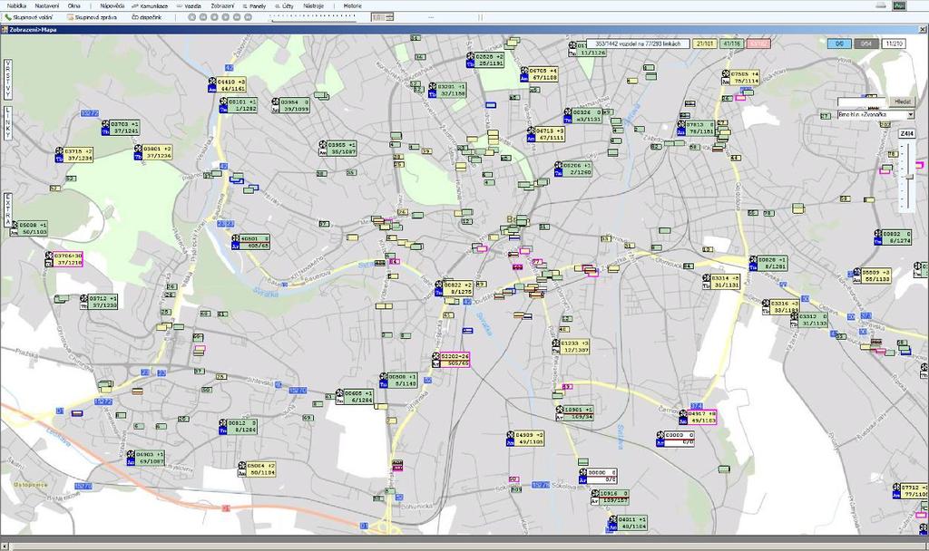
Task: Open the Nastavení menu
Action: click(x=47, y=5)
